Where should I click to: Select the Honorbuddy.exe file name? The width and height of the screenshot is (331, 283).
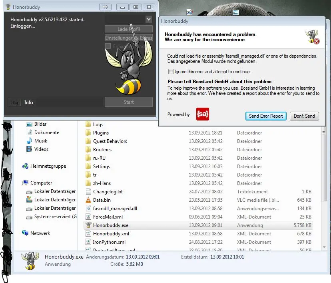(111, 225)
